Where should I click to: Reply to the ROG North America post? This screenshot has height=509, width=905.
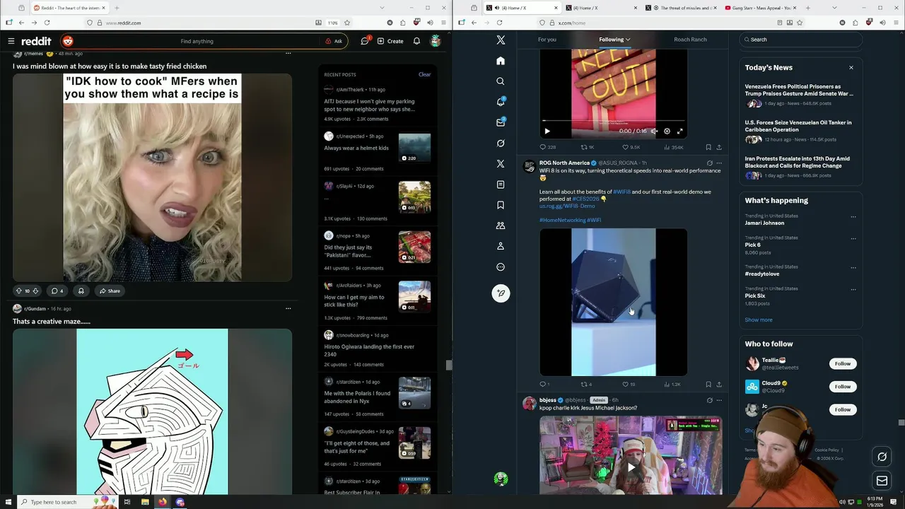[x=544, y=385]
